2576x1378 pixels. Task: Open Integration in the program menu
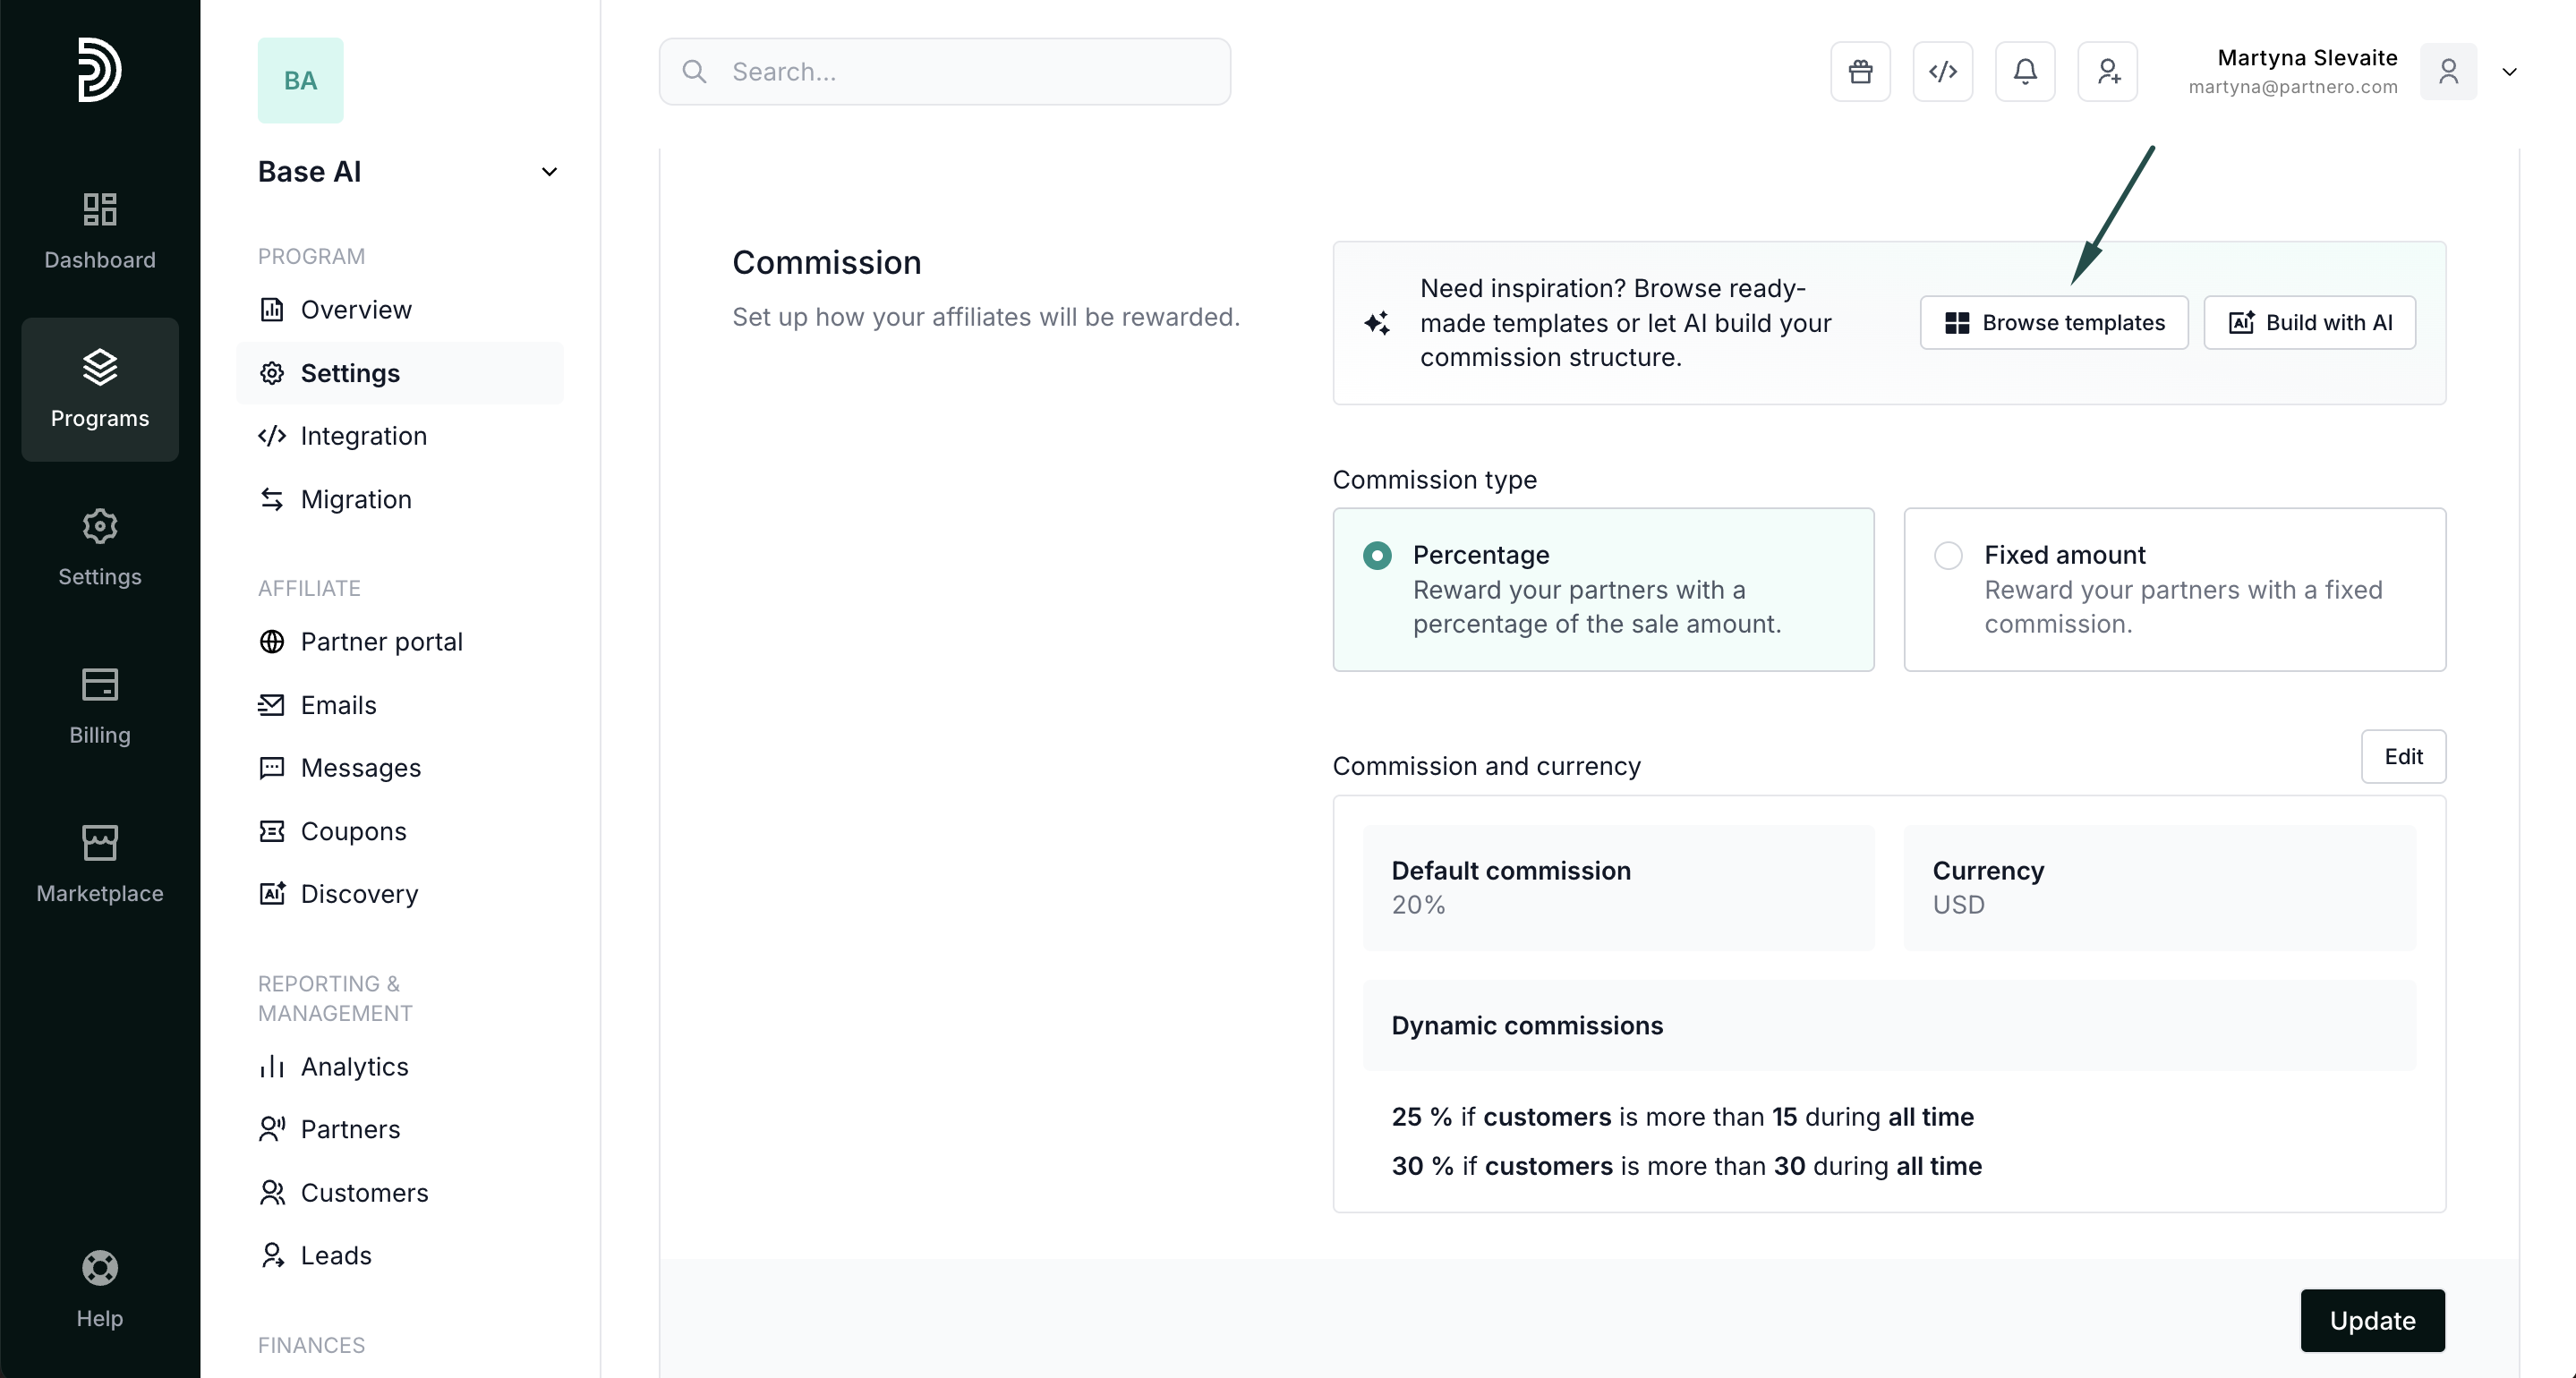point(363,436)
